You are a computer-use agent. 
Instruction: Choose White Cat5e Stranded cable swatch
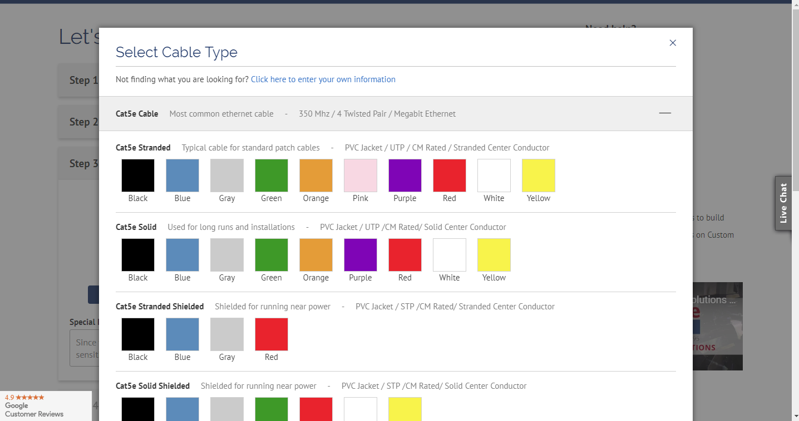click(494, 176)
